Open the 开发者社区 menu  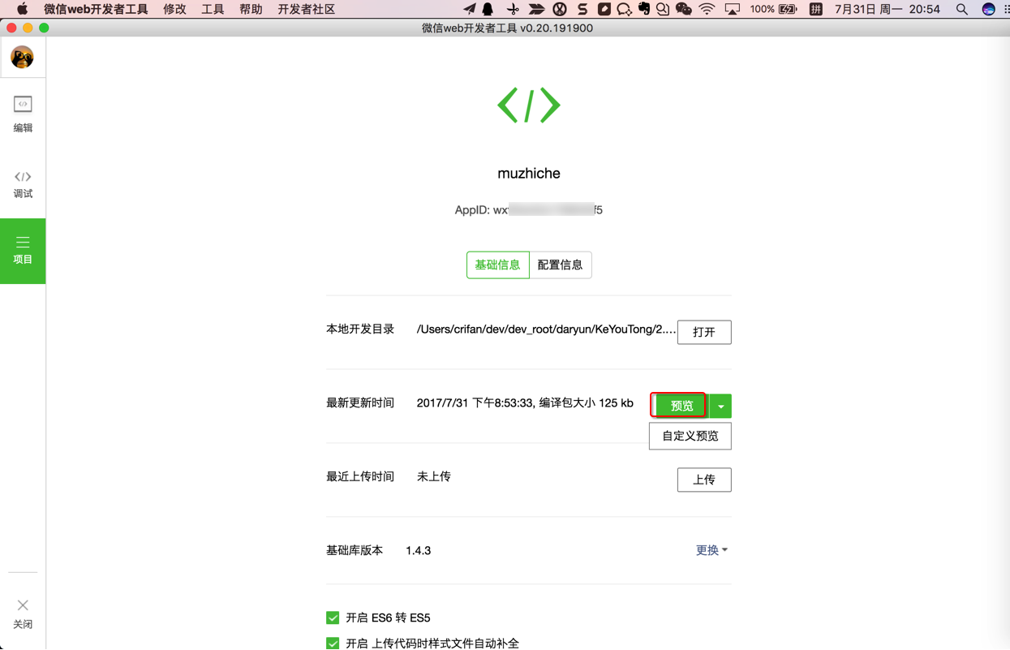[x=306, y=9]
